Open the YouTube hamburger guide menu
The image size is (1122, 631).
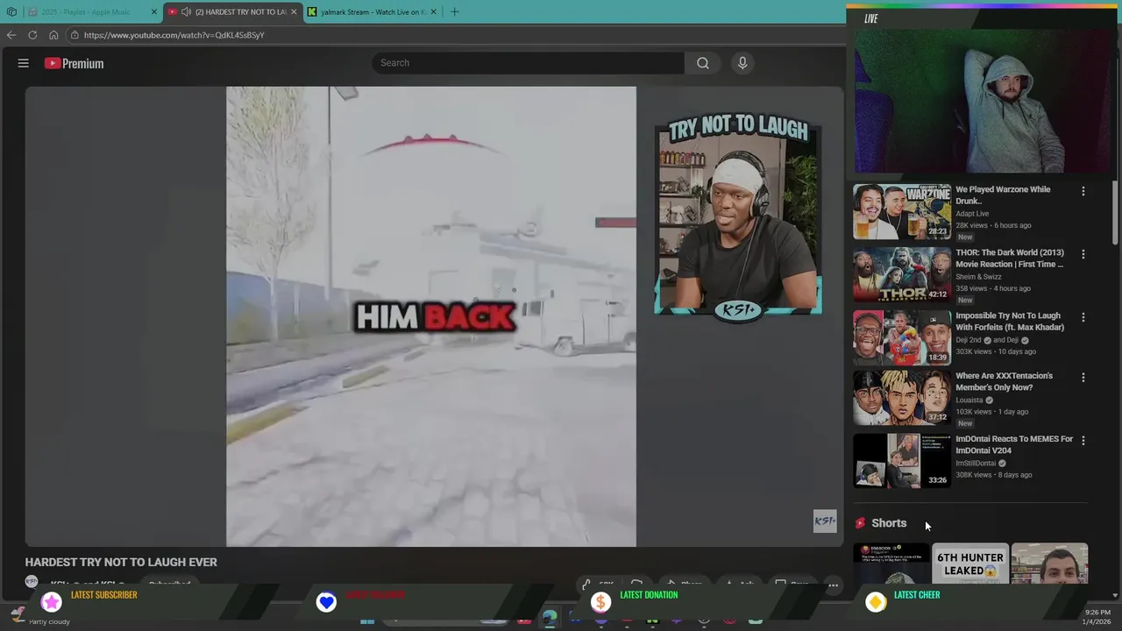tap(24, 63)
